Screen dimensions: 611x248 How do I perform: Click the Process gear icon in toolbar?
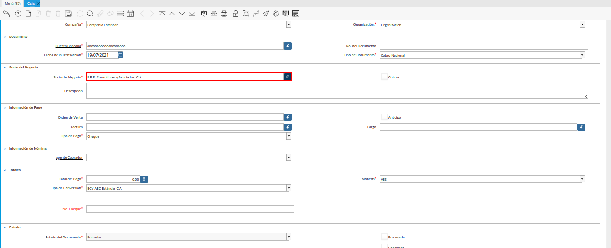coord(276,14)
